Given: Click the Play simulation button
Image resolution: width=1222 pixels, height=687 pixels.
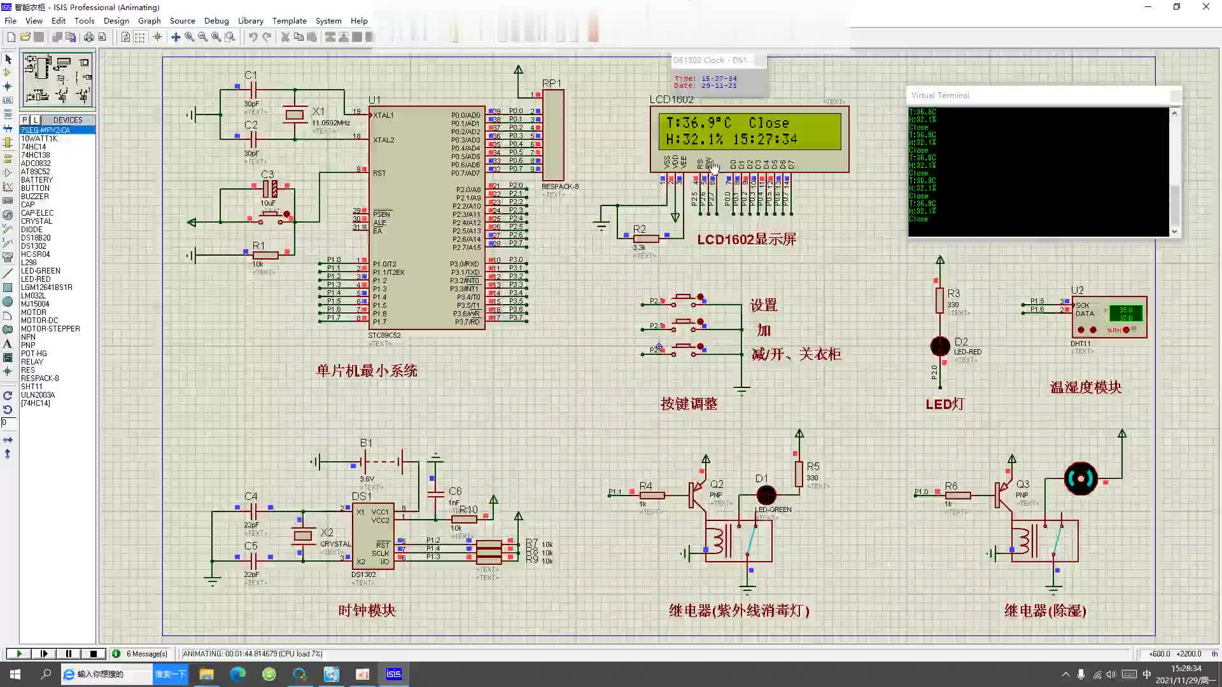Looking at the screenshot, I should [19, 653].
